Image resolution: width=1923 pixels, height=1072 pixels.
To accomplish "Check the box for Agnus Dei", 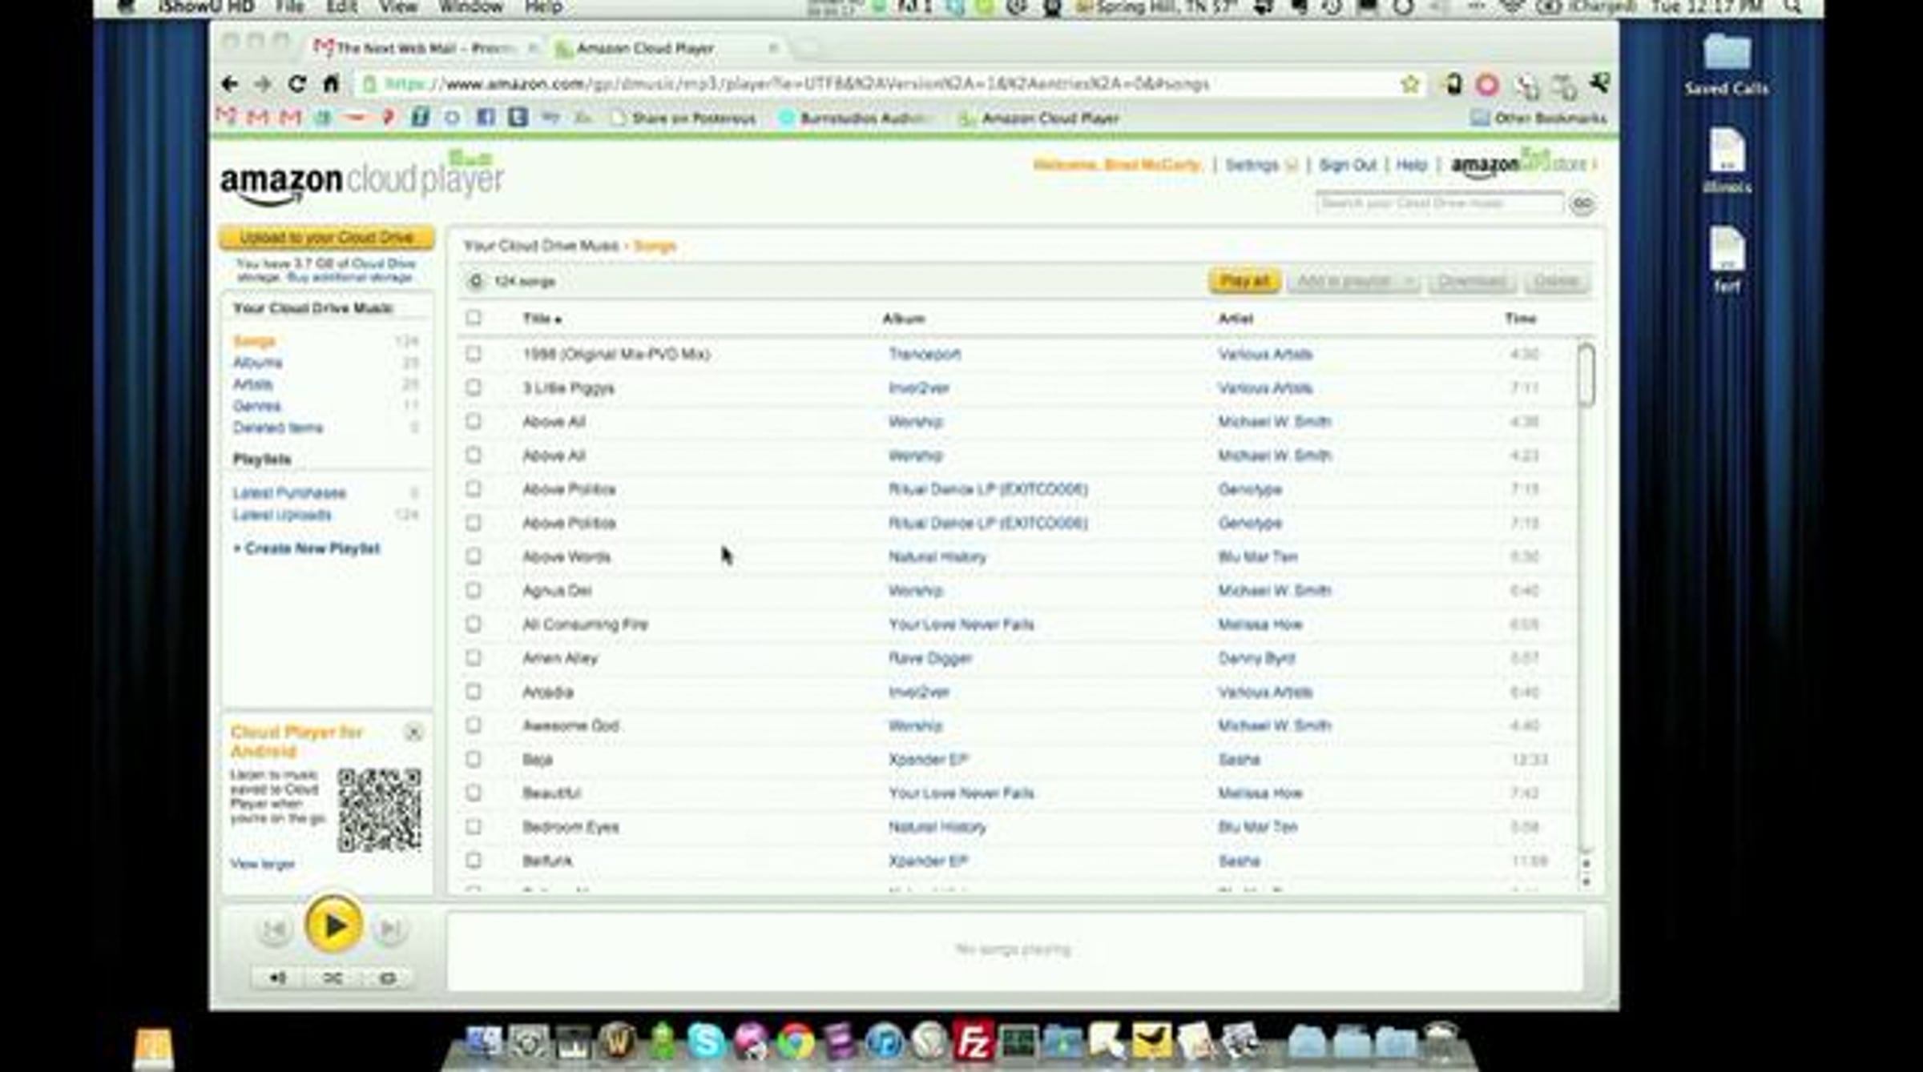I will 474,590.
